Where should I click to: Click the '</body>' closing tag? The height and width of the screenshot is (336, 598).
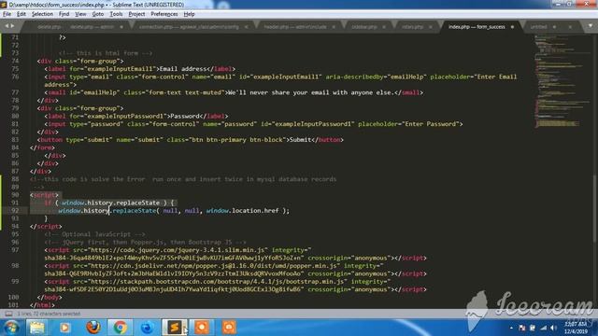coord(50,297)
